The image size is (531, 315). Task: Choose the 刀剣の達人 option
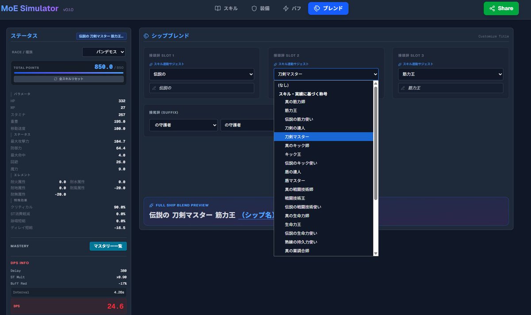pyautogui.click(x=324, y=128)
